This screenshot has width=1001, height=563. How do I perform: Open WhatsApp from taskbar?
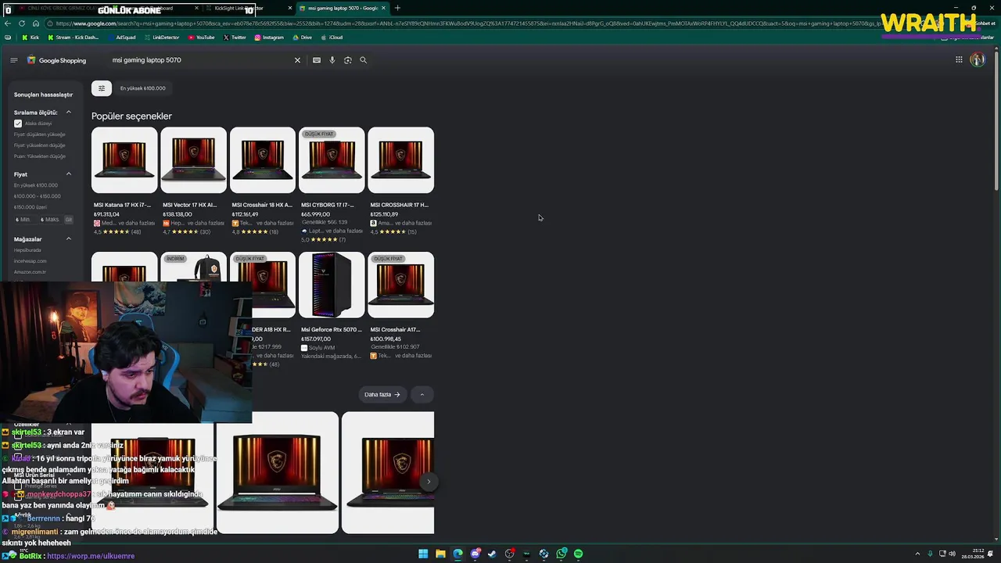[561, 554]
